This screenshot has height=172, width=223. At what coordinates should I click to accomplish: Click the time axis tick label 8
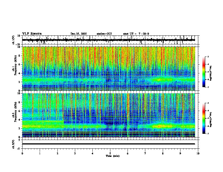coord(163,153)
